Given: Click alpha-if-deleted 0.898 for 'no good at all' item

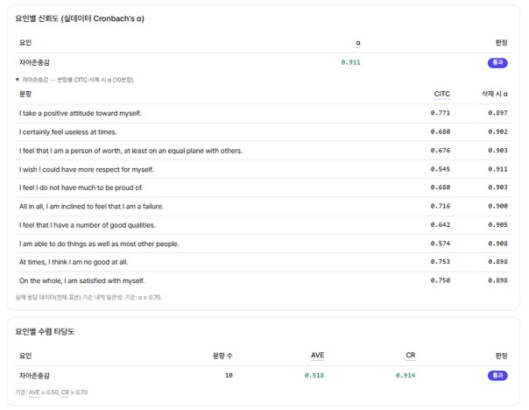Looking at the screenshot, I should click(x=497, y=262).
